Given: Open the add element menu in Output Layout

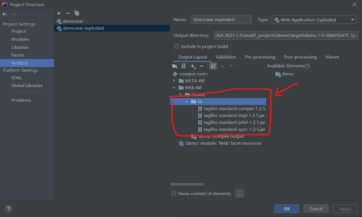Looking at the screenshot, I should tap(193, 66).
